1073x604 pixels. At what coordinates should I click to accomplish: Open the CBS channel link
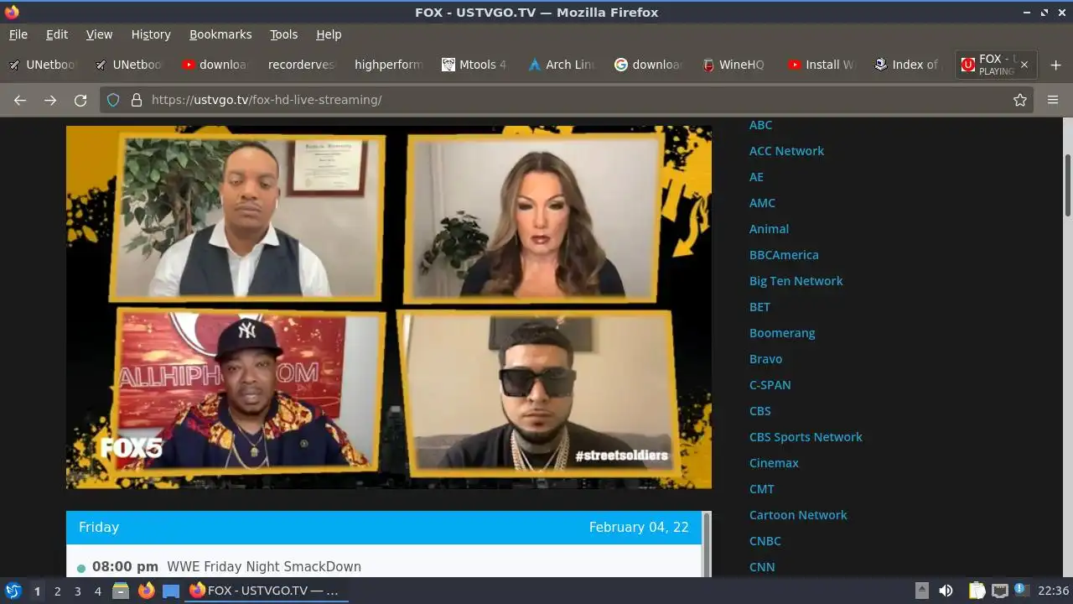(x=759, y=411)
